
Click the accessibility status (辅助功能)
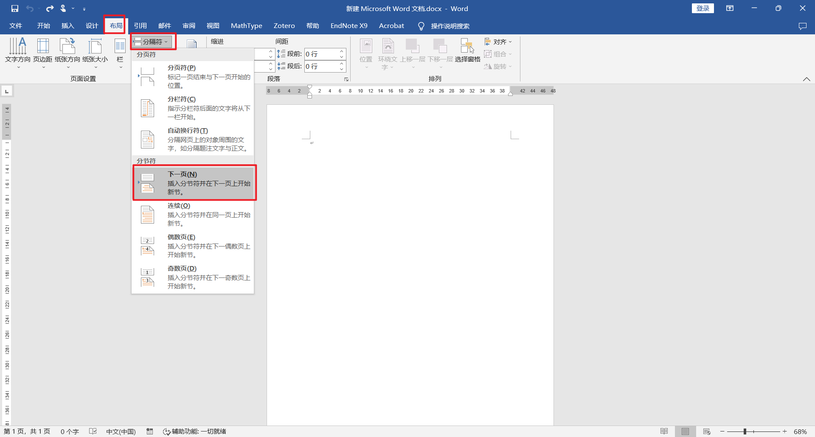click(195, 431)
